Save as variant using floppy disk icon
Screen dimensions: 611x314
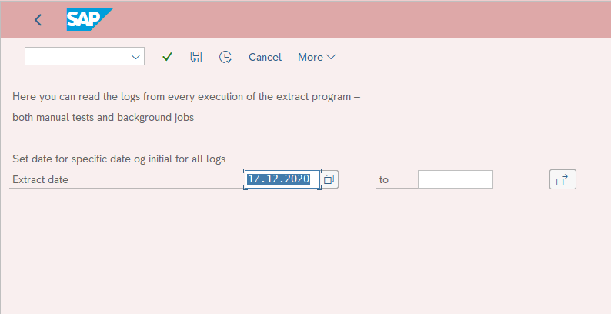[196, 57]
